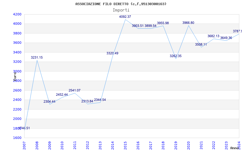Select the data label 2313.84

(87, 101)
